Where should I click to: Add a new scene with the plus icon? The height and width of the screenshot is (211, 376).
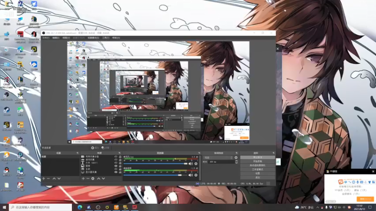click(x=44, y=179)
